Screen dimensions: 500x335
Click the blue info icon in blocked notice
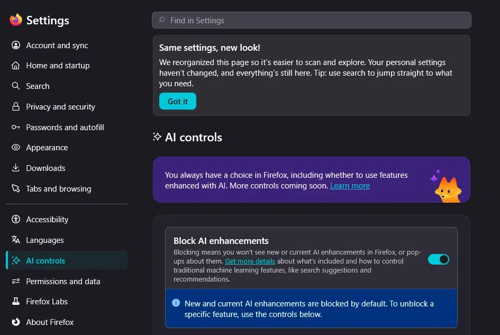point(176,303)
